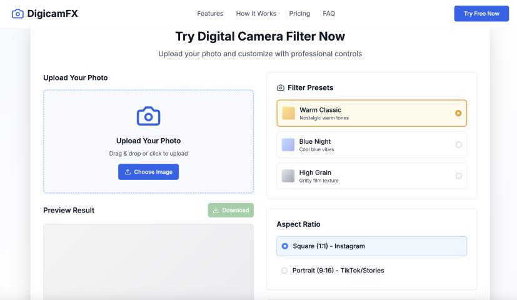Go to How It Works section

click(x=256, y=14)
